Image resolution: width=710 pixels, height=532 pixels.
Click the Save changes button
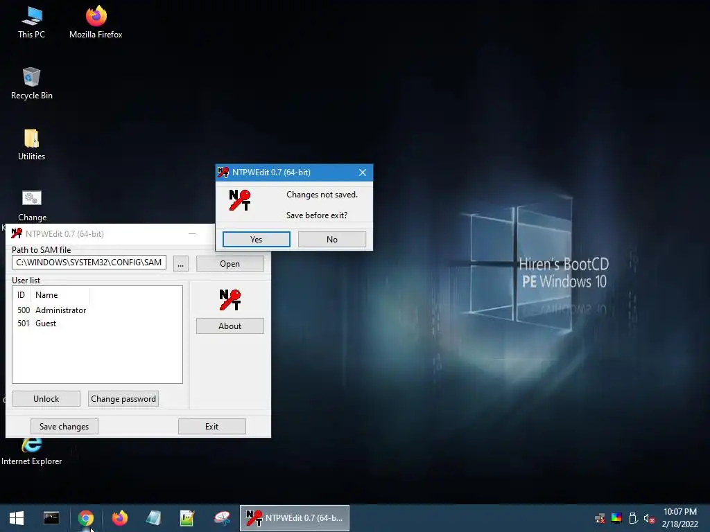64,426
